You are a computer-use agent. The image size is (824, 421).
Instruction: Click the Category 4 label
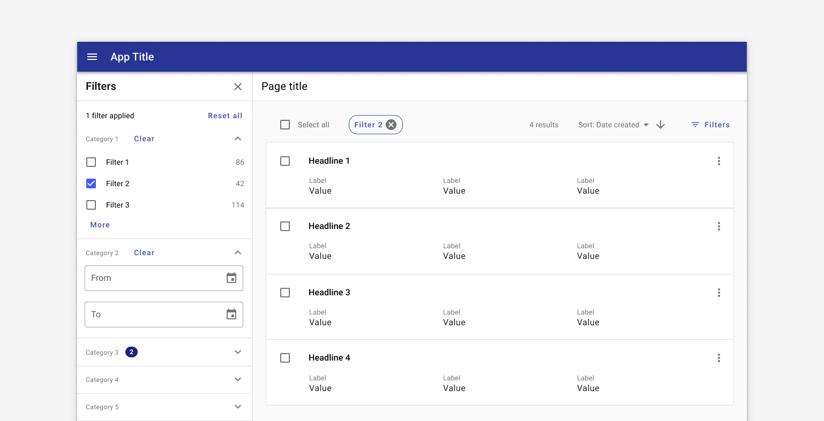point(102,380)
